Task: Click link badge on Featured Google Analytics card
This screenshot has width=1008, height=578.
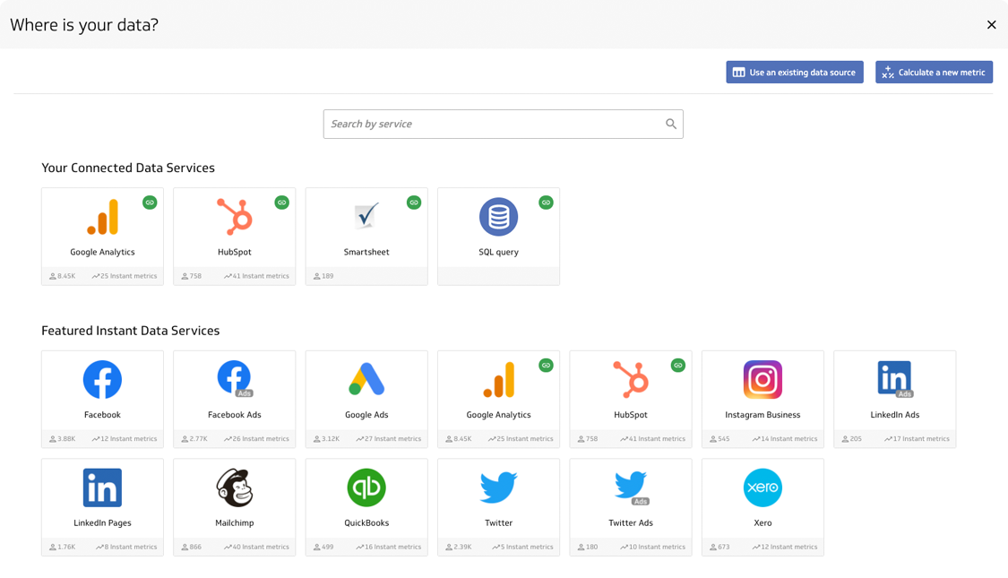Action: 546,366
